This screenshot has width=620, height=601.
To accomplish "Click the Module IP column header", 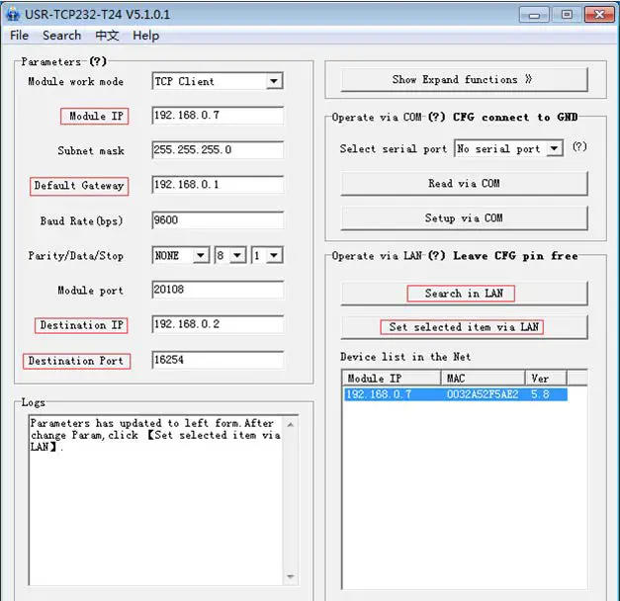I will click(392, 379).
